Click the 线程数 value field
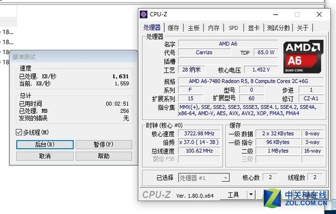Image resolution: width=336 pixels, height=214 pixels. coord(315,177)
